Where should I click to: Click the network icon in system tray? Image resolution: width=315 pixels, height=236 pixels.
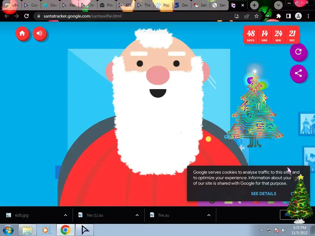pos(269,230)
